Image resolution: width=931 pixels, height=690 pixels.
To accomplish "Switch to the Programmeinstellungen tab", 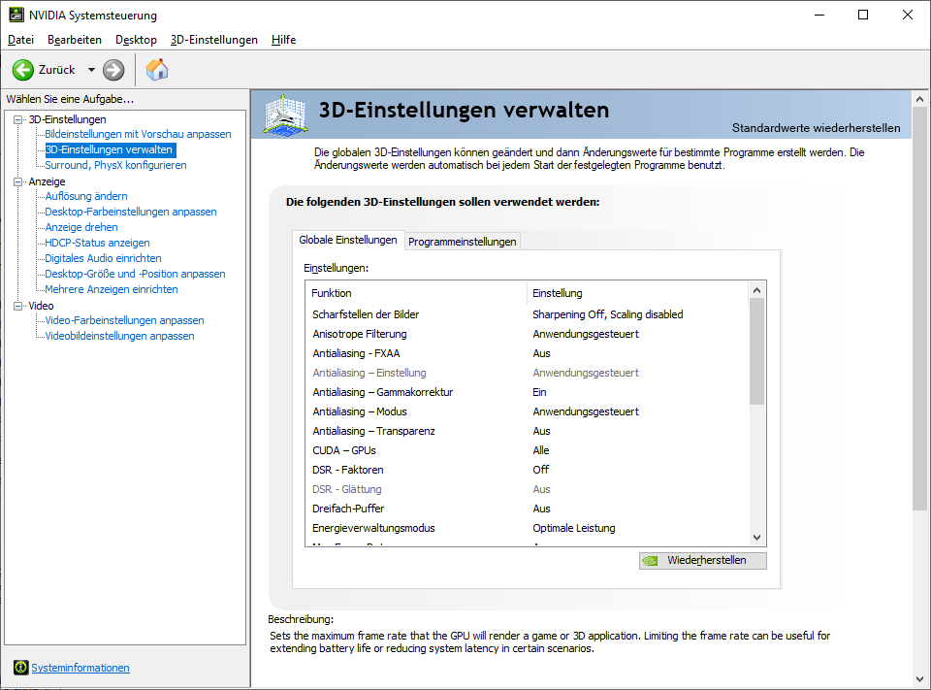I will [x=462, y=242].
